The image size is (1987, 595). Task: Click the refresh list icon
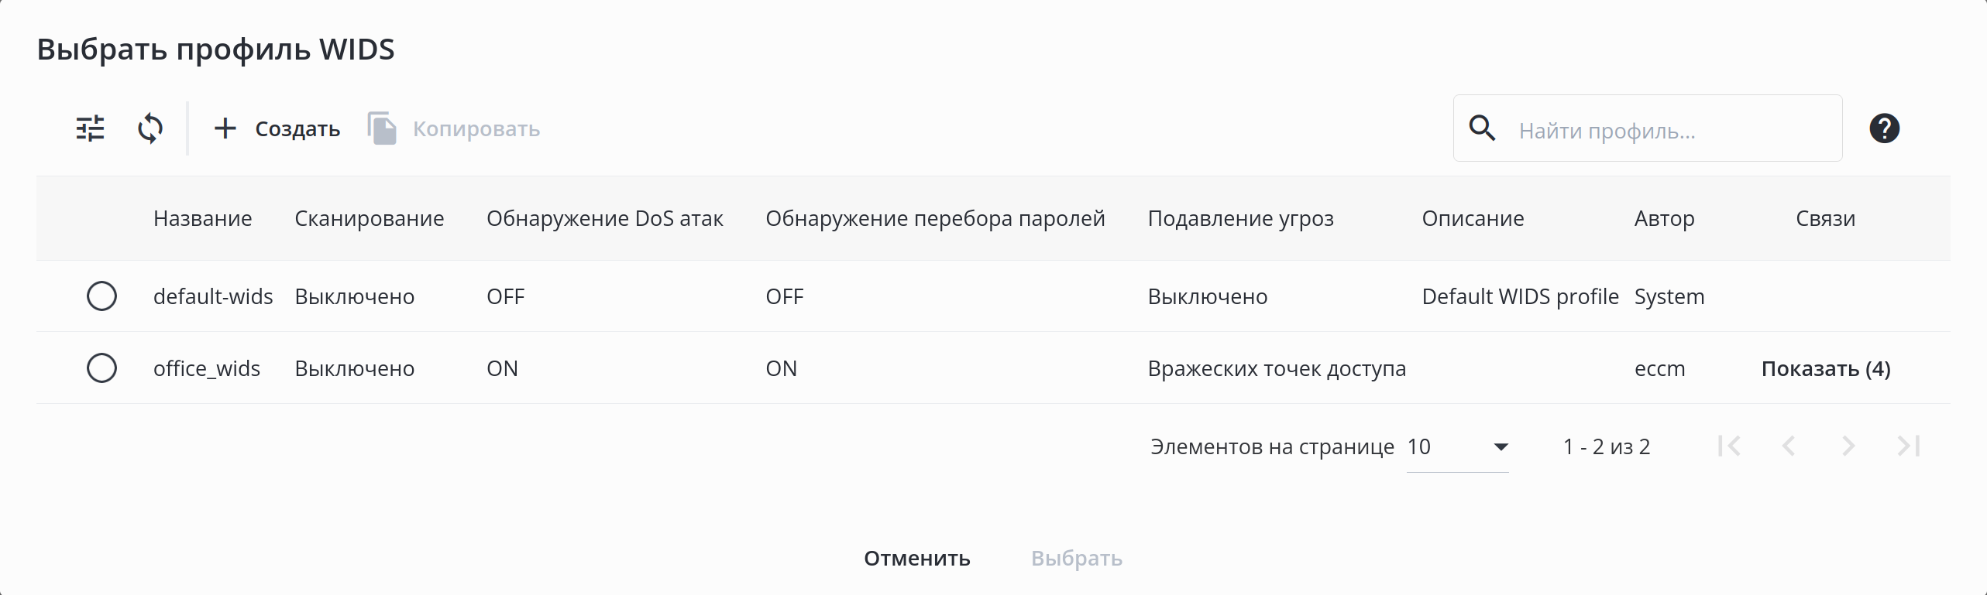point(150,128)
